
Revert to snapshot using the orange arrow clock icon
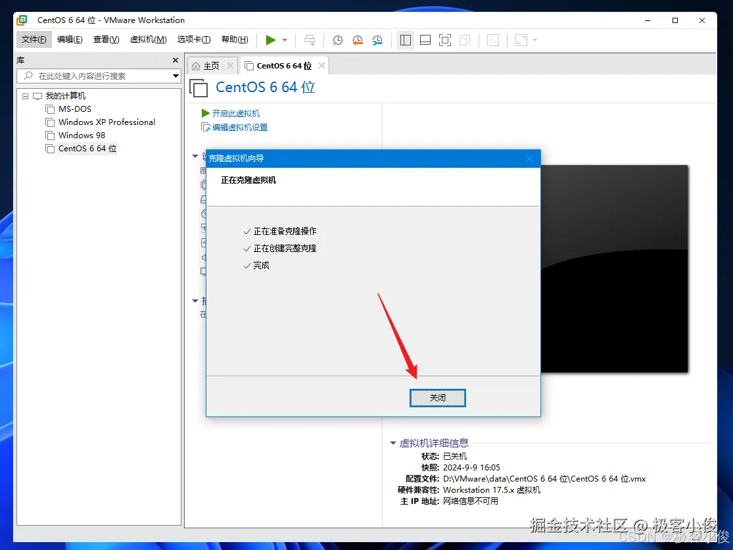(358, 40)
